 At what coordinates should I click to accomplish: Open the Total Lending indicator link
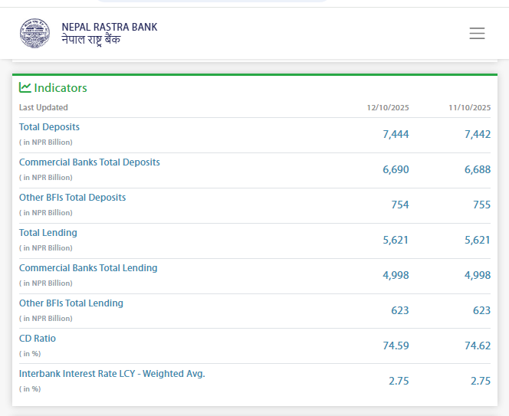point(48,233)
